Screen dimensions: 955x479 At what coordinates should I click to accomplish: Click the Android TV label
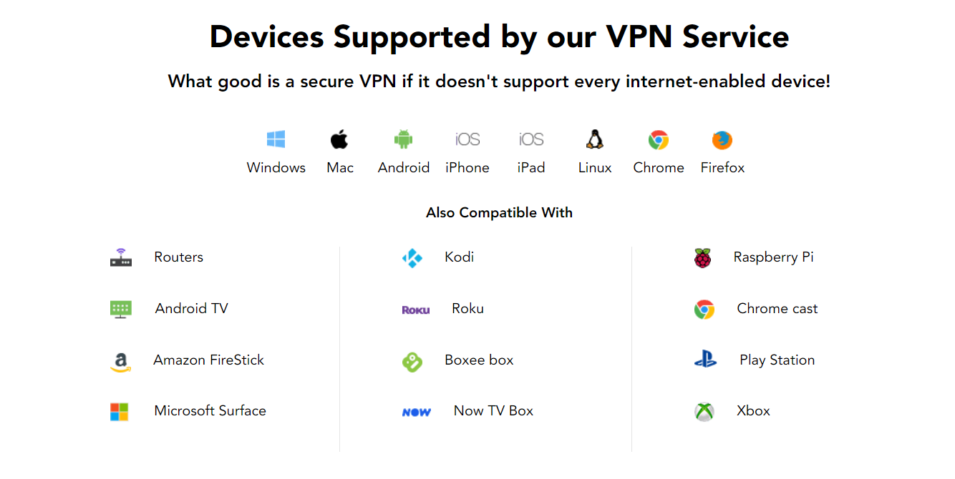tap(190, 308)
